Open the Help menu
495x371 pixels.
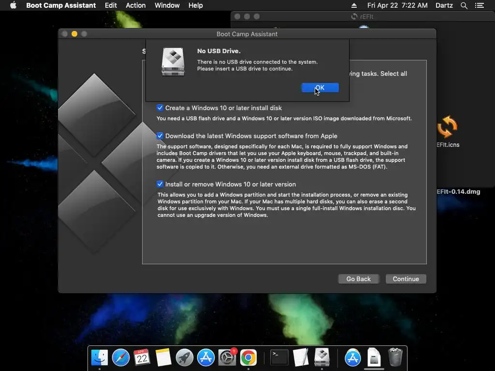195,5
